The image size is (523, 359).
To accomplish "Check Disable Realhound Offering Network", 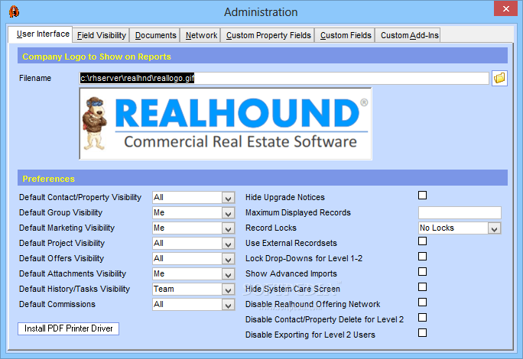I will [x=422, y=302].
